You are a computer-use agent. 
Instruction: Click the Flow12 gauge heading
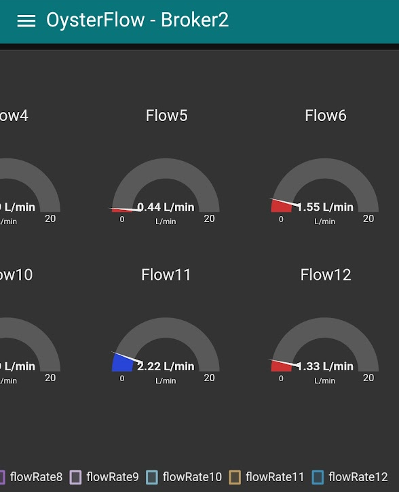pyautogui.click(x=326, y=275)
